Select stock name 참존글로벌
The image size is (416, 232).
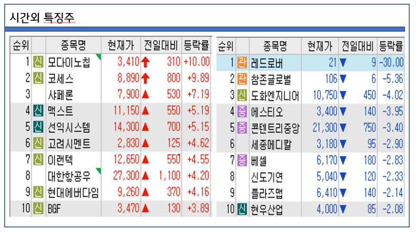click(x=271, y=79)
